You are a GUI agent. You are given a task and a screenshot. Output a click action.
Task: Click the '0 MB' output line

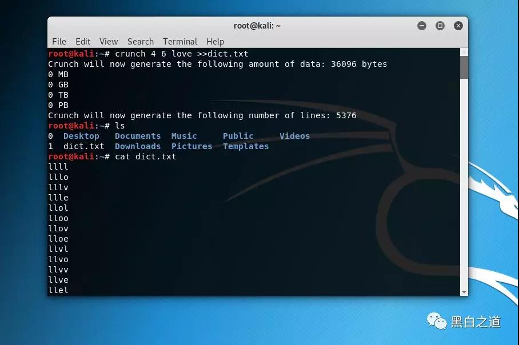click(x=58, y=74)
